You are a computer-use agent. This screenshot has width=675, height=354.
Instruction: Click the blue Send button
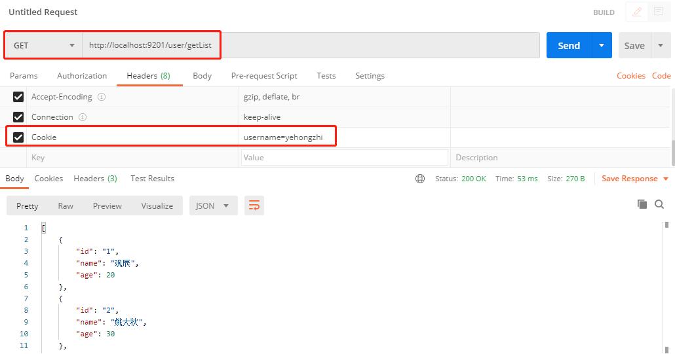pyautogui.click(x=569, y=45)
